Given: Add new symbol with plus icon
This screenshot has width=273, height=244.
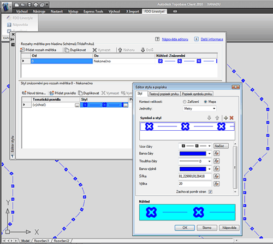Looking at the screenshot, I should pyautogui.click(x=226, y=118).
